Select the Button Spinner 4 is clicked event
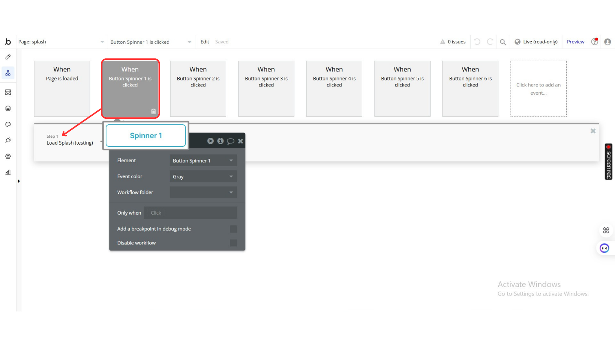Viewport: 615px width, 346px height. (334, 89)
